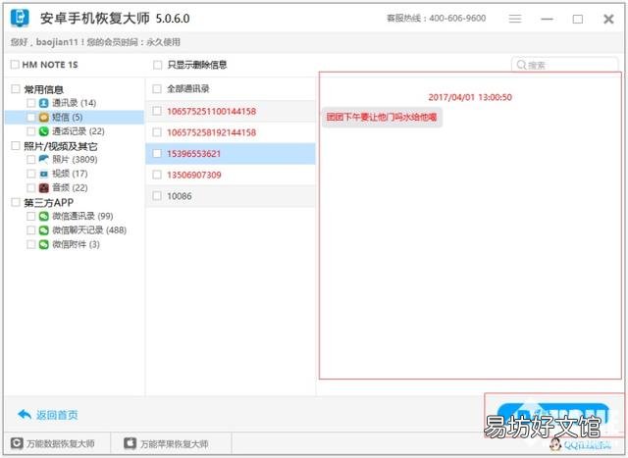This screenshot has width=628, height=458.
Task: Click the 全部通讯录 header label
Action: tap(188, 89)
